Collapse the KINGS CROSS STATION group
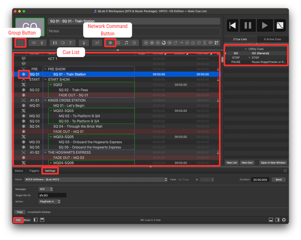The width and height of the screenshot is (301, 240). coord(45,100)
